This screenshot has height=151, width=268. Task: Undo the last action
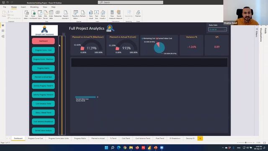point(8,3)
